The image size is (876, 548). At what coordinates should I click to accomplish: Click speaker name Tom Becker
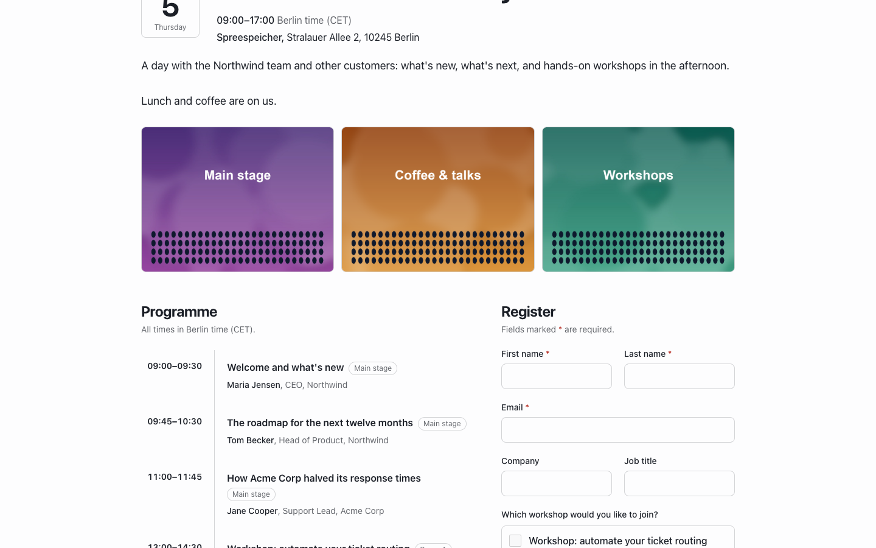pyautogui.click(x=251, y=440)
